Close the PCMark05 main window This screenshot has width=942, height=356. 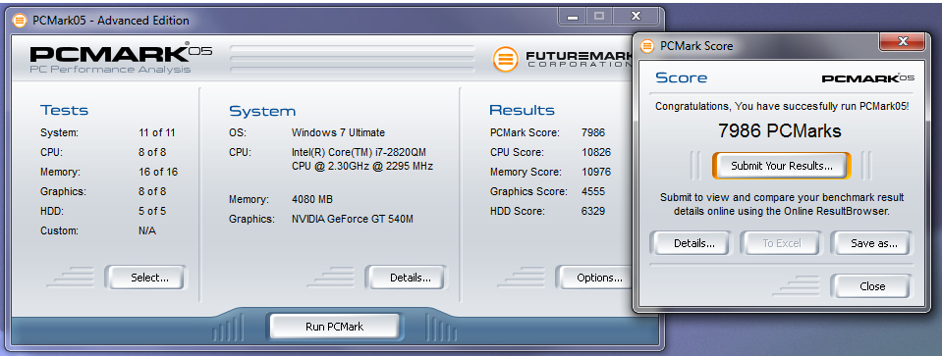(x=636, y=17)
